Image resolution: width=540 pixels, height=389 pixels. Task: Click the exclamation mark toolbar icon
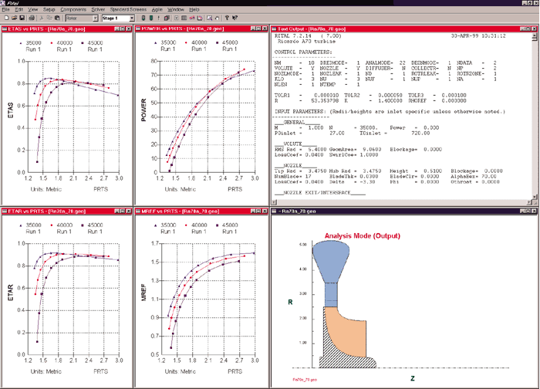coord(158,18)
